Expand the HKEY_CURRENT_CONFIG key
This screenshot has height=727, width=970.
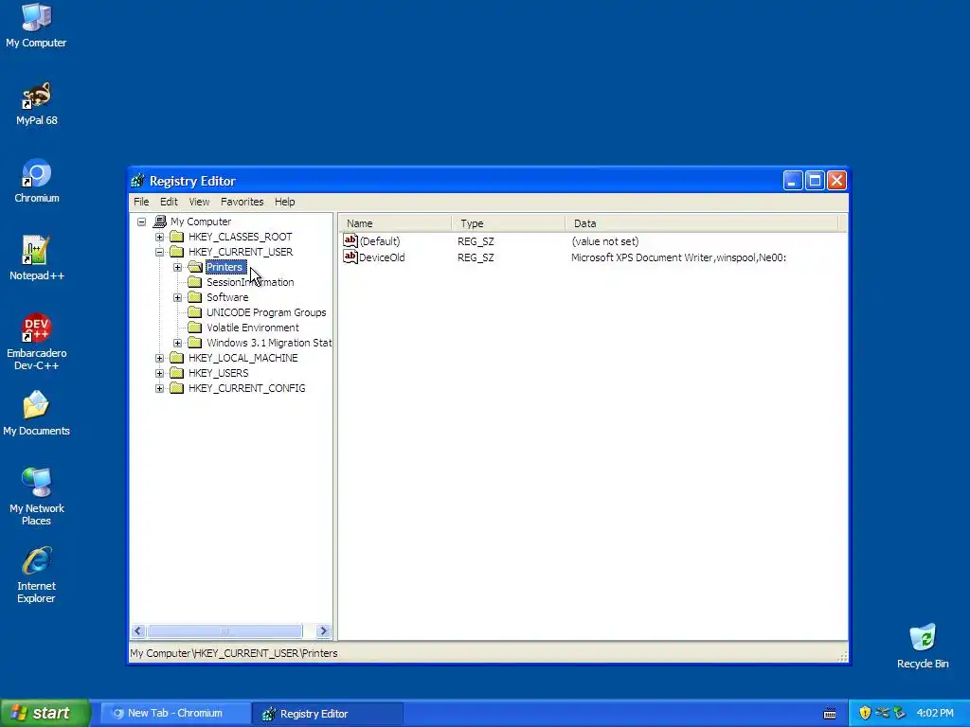[x=159, y=388]
